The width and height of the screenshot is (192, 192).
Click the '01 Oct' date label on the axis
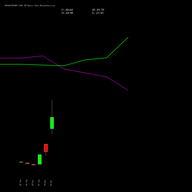pos(51,183)
